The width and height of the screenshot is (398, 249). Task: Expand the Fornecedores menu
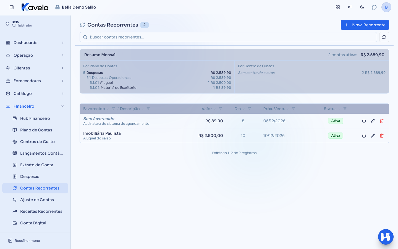pos(35,81)
